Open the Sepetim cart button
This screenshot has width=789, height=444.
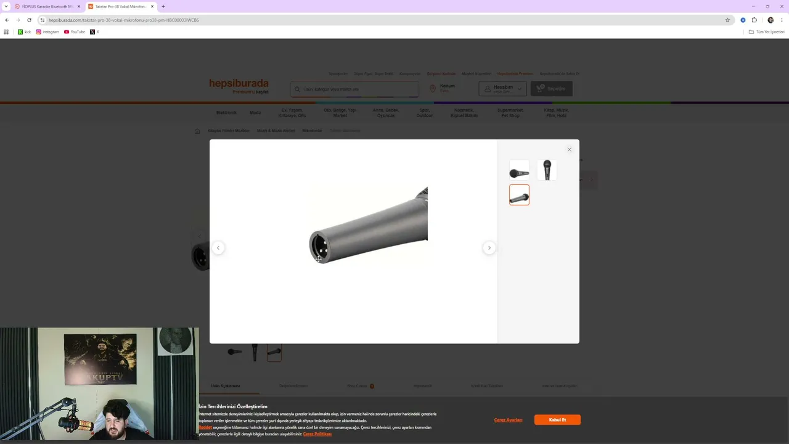[551, 88]
